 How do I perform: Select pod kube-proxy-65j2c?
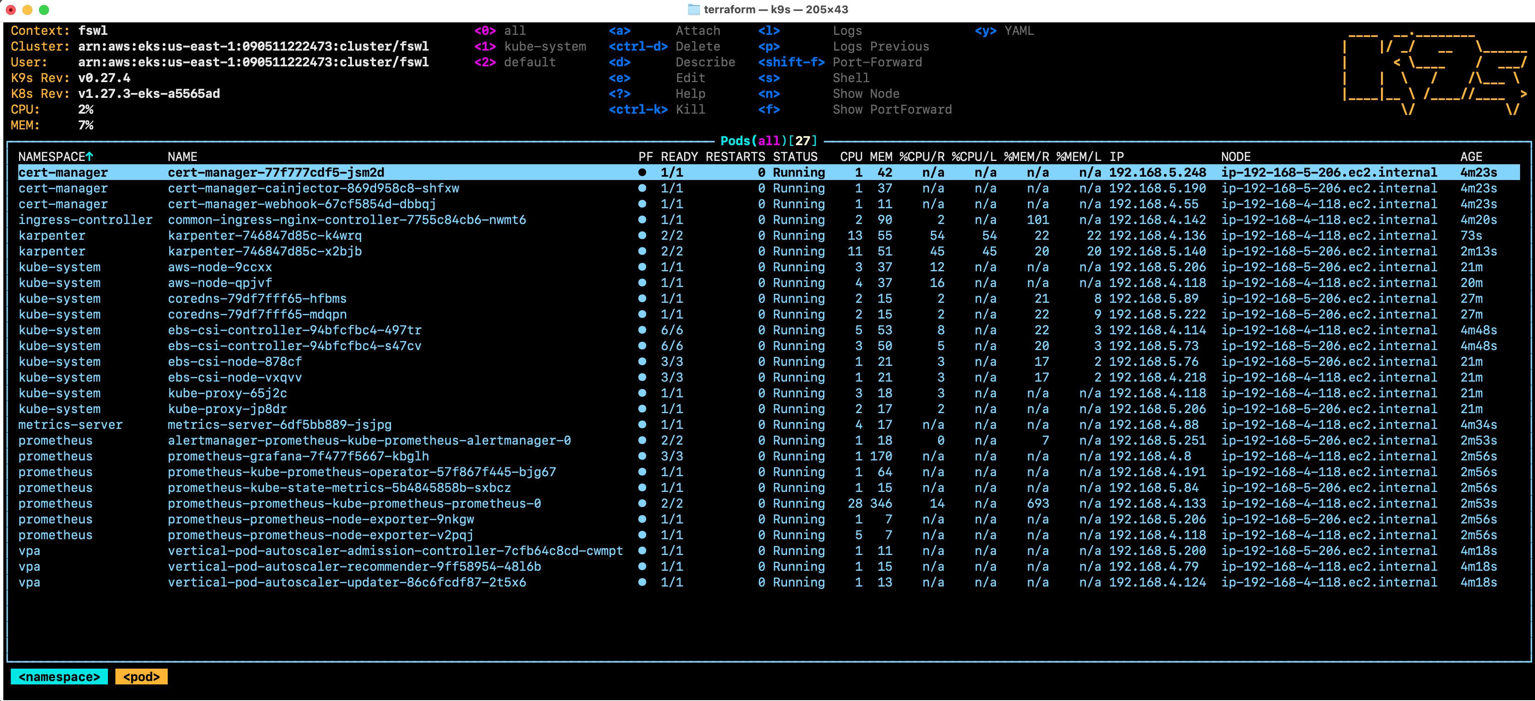pyautogui.click(x=769, y=393)
